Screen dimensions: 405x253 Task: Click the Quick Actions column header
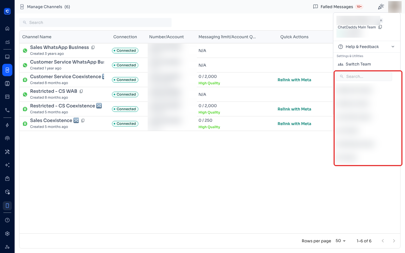pos(294,37)
